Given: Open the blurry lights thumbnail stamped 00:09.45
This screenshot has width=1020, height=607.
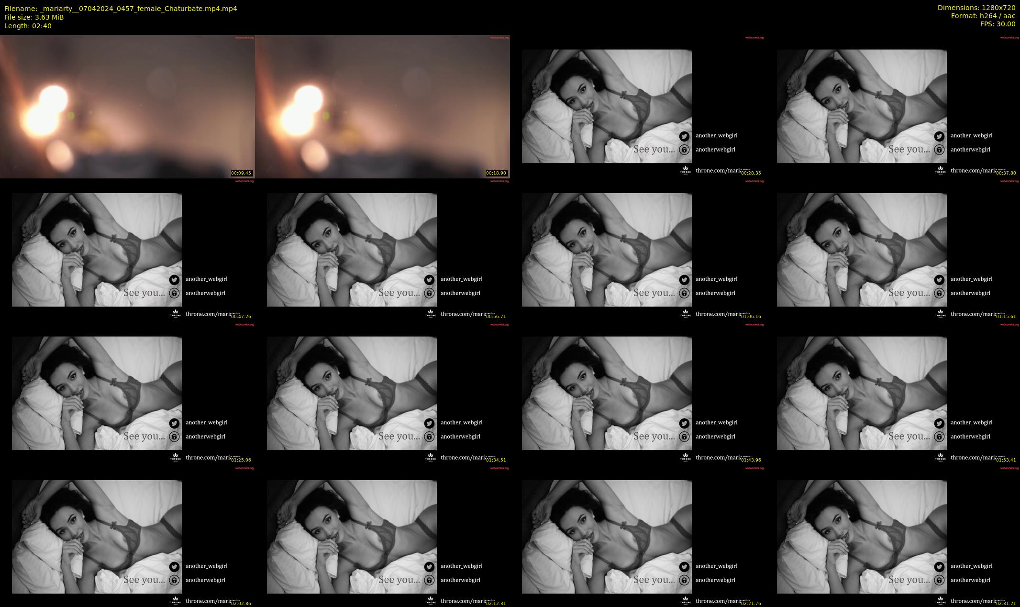Looking at the screenshot, I should click(127, 106).
